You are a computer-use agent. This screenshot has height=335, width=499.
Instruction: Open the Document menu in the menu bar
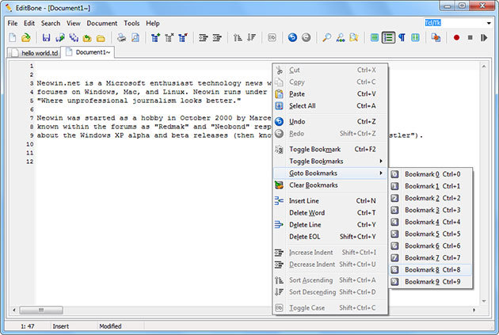point(101,23)
